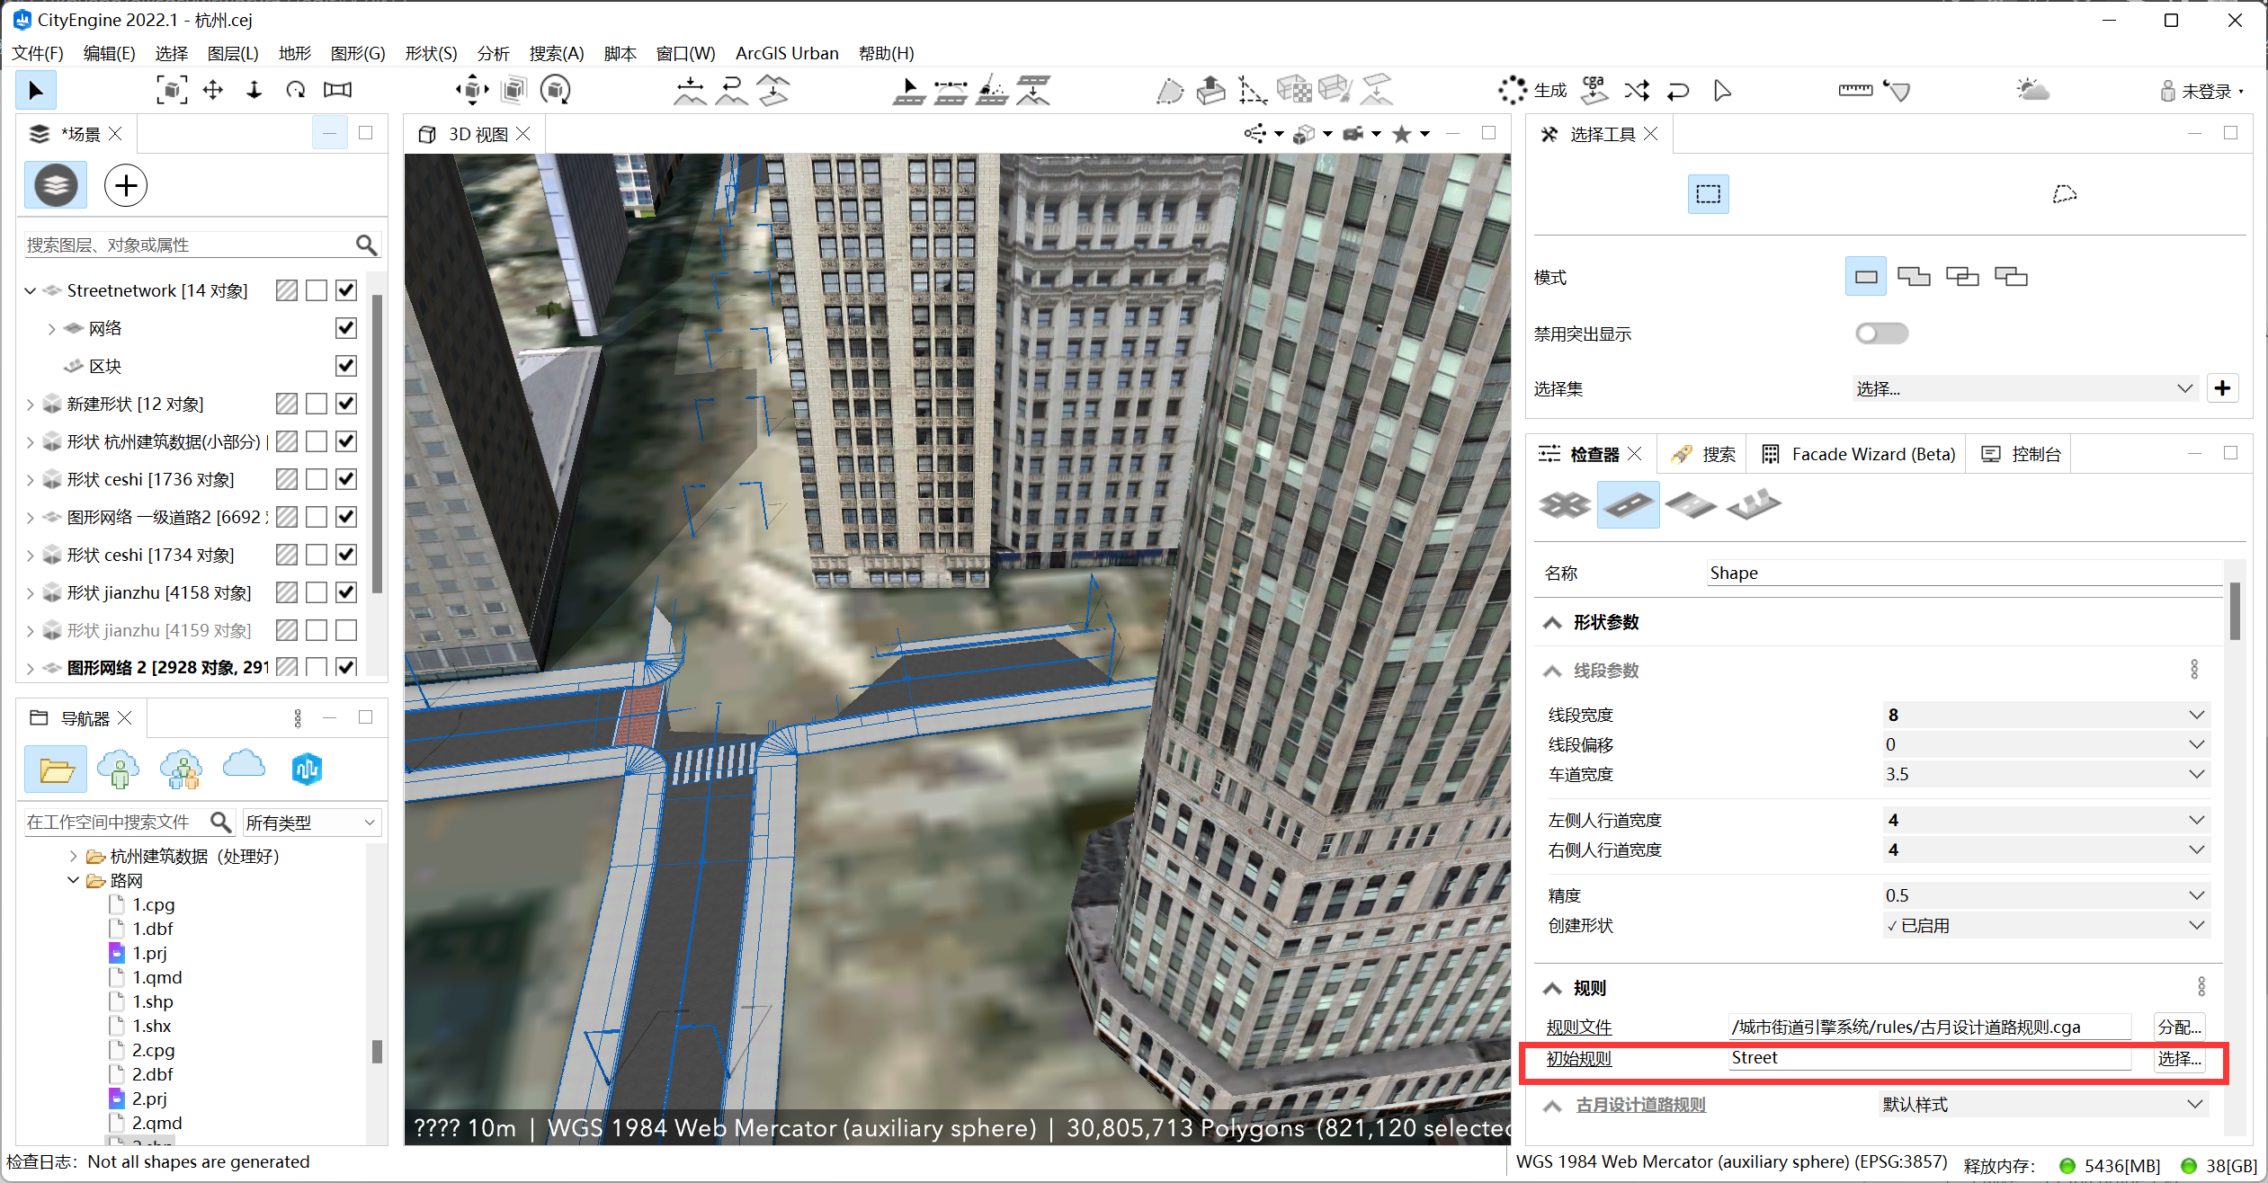Click the bookmarks star icon in 3D view
The image size is (2268, 1183).
pos(1401,135)
